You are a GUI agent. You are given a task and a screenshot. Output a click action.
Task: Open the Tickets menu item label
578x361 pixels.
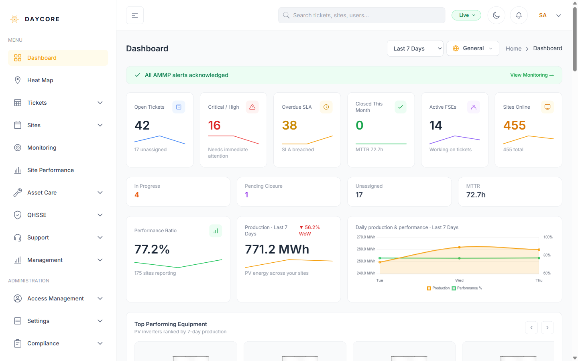(x=37, y=103)
